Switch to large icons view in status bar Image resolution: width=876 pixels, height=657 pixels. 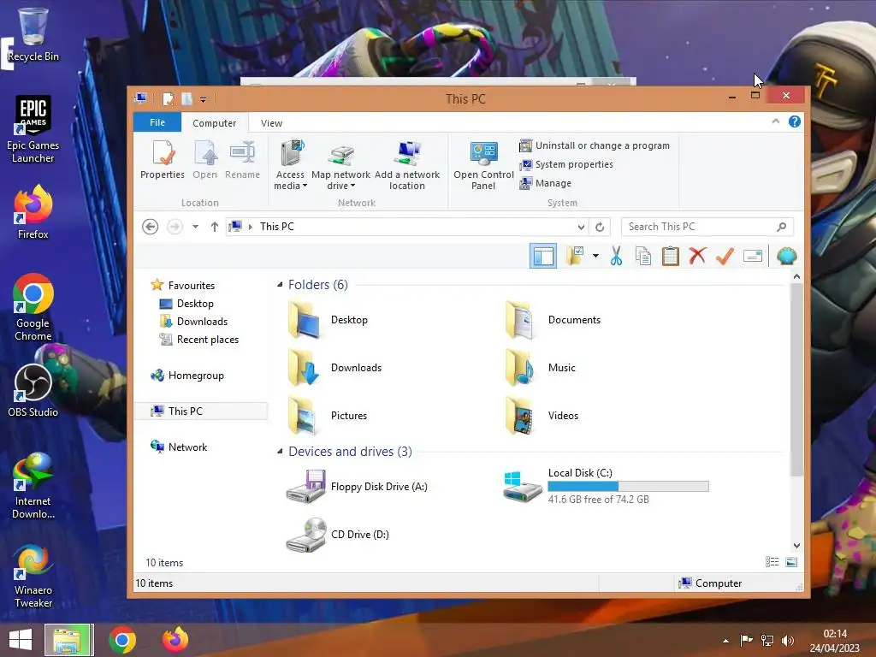791,562
